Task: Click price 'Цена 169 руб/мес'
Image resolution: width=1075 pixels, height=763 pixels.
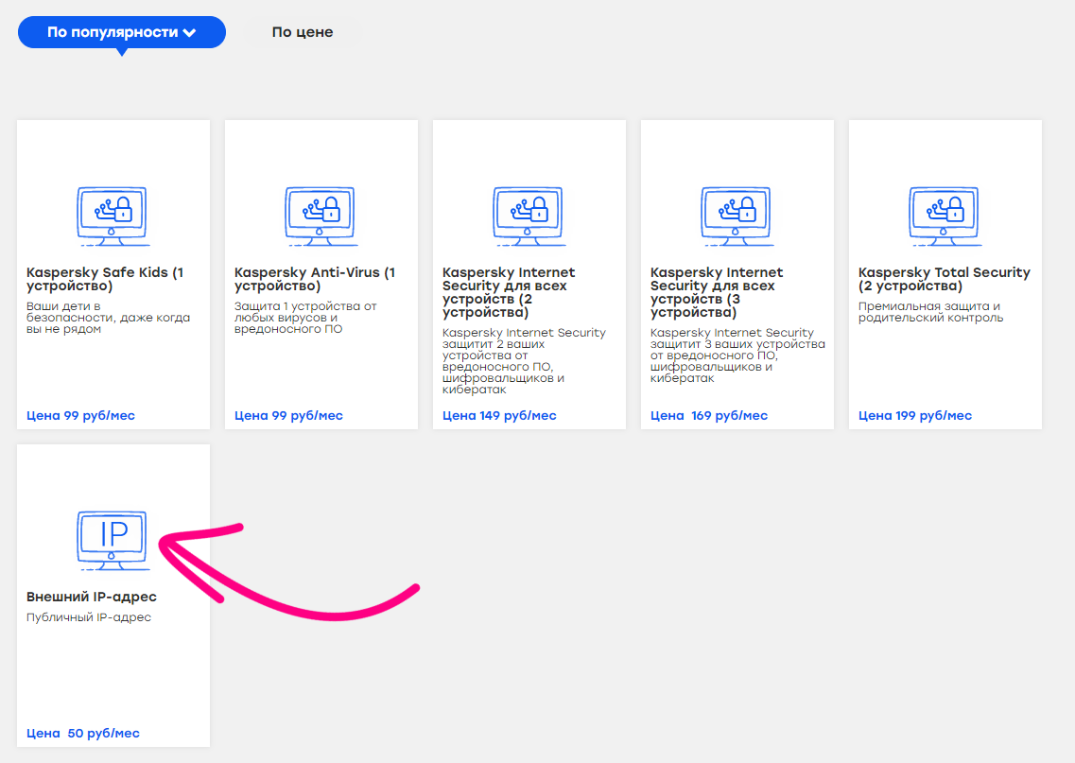Action: [x=709, y=415]
